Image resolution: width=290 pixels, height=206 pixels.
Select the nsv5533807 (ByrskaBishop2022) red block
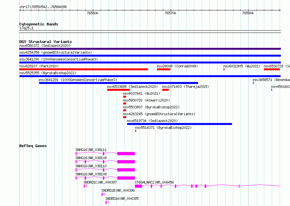(x=124, y=110)
